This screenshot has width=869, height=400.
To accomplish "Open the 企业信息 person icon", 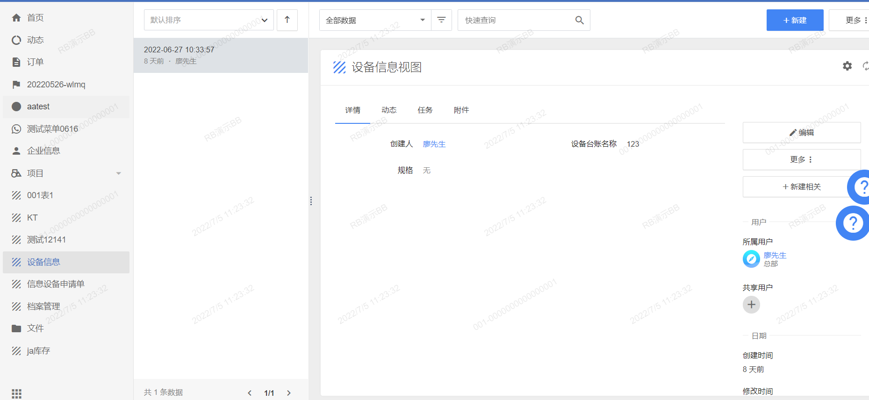I will pos(16,151).
